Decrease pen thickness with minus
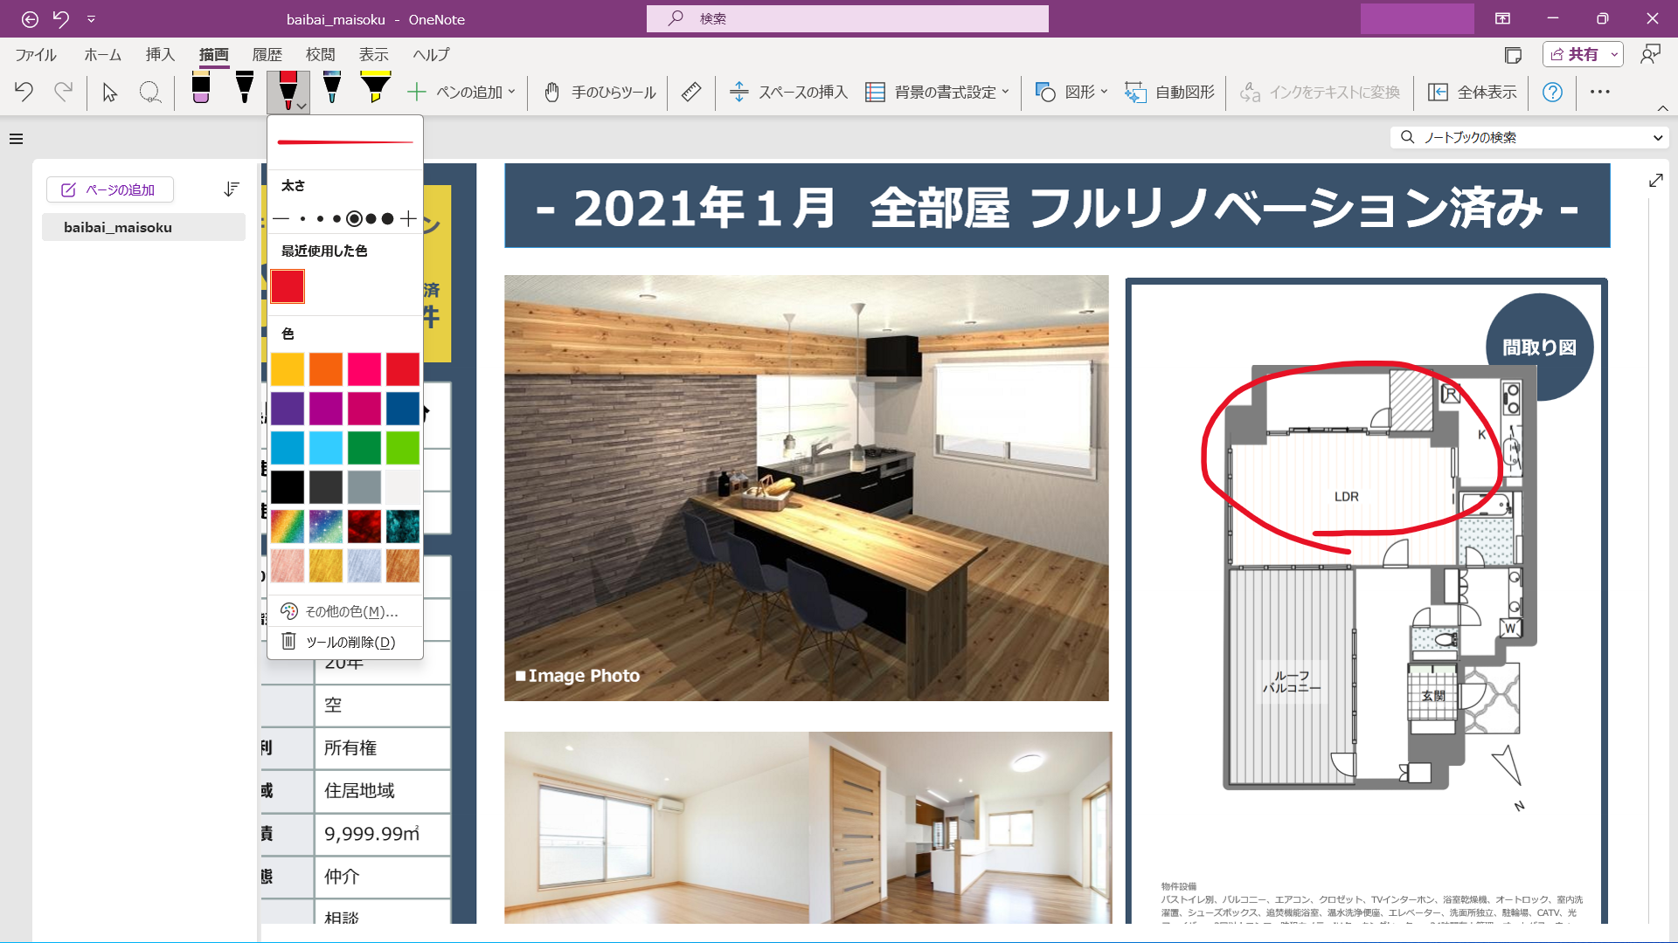 click(281, 218)
